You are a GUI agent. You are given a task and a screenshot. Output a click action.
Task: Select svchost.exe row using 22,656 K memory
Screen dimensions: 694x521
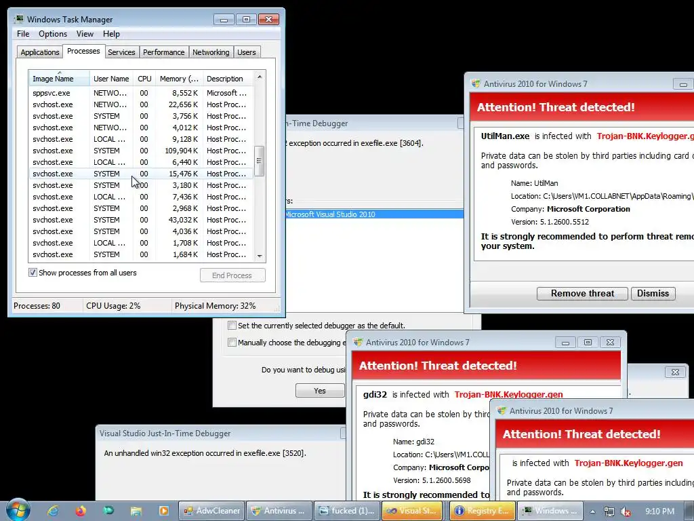(x=141, y=104)
